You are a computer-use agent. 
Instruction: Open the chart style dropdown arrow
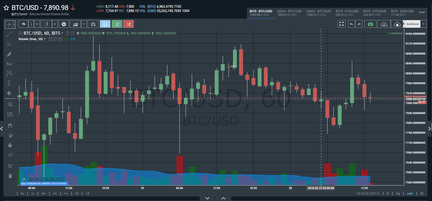click(x=54, y=24)
